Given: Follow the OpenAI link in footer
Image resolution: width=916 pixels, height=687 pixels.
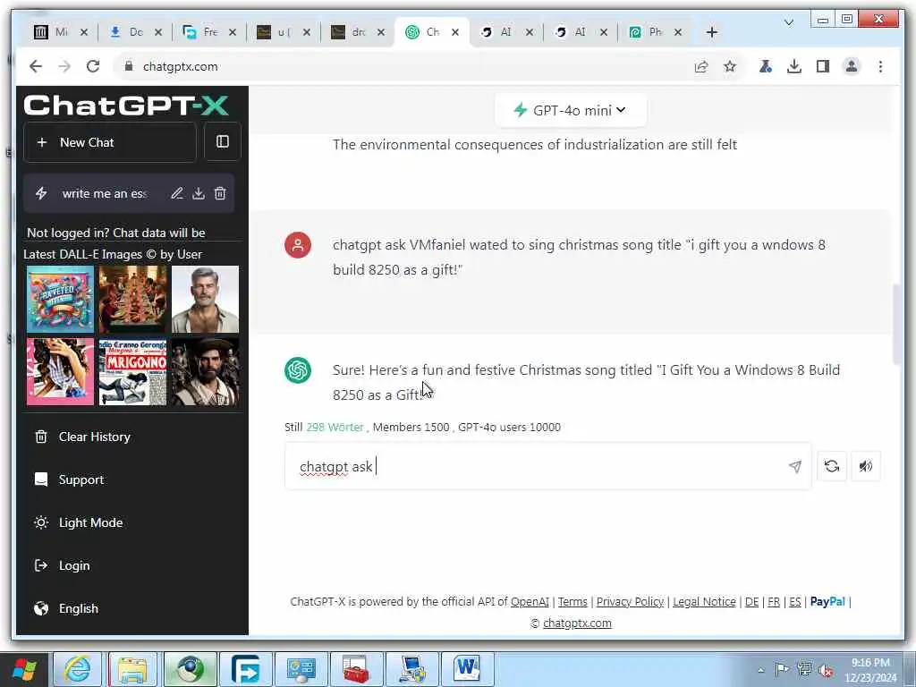Looking at the screenshot, I should point(530,602).
